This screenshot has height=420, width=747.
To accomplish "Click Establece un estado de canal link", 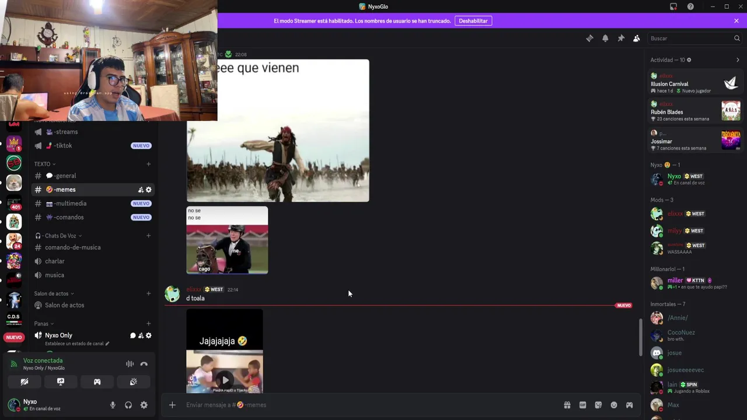I will [x=77, y=344].
